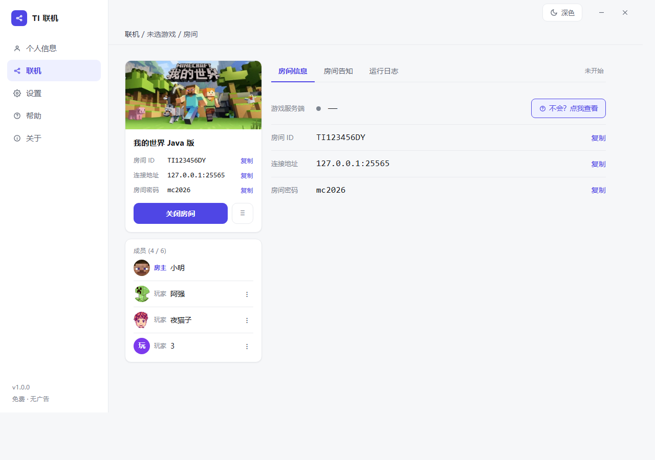Screen dimensions: 655x460
Task: Open 设置 from the sidebar
Action: tap(54, 93)
